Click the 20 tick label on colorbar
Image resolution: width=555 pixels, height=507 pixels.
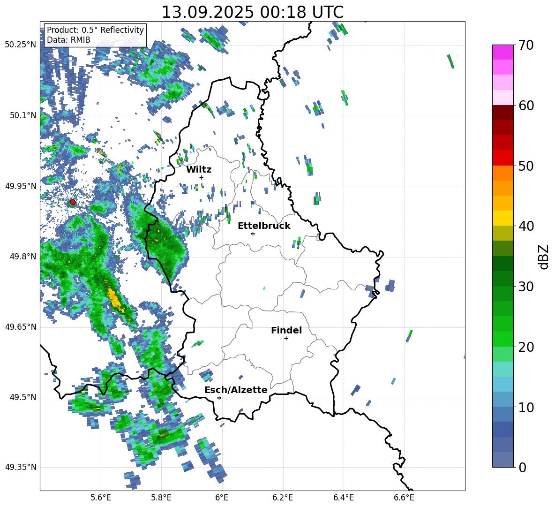coord(526,347)
